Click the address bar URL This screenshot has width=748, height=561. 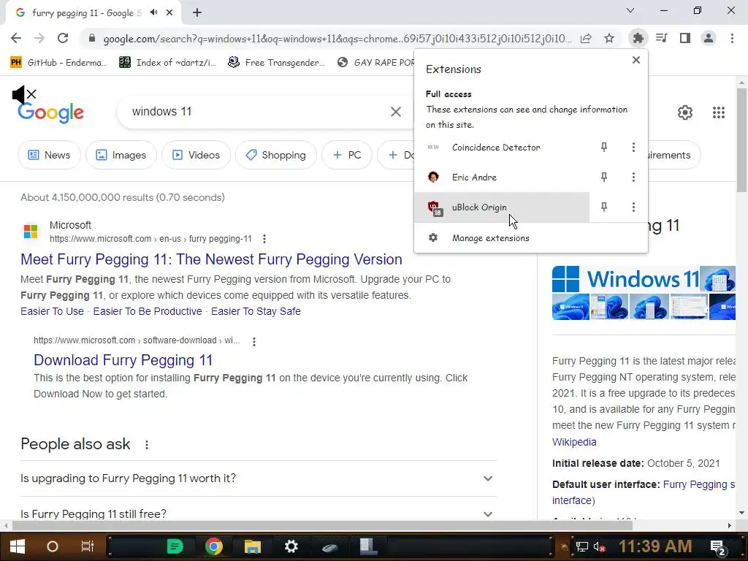[x=337, y=39]
